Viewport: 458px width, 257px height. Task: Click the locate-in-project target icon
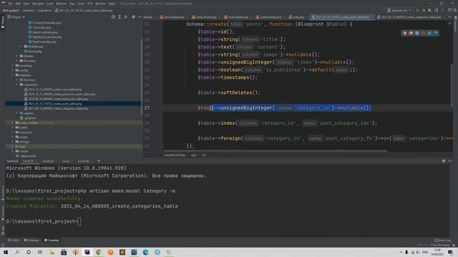point(113,17)
